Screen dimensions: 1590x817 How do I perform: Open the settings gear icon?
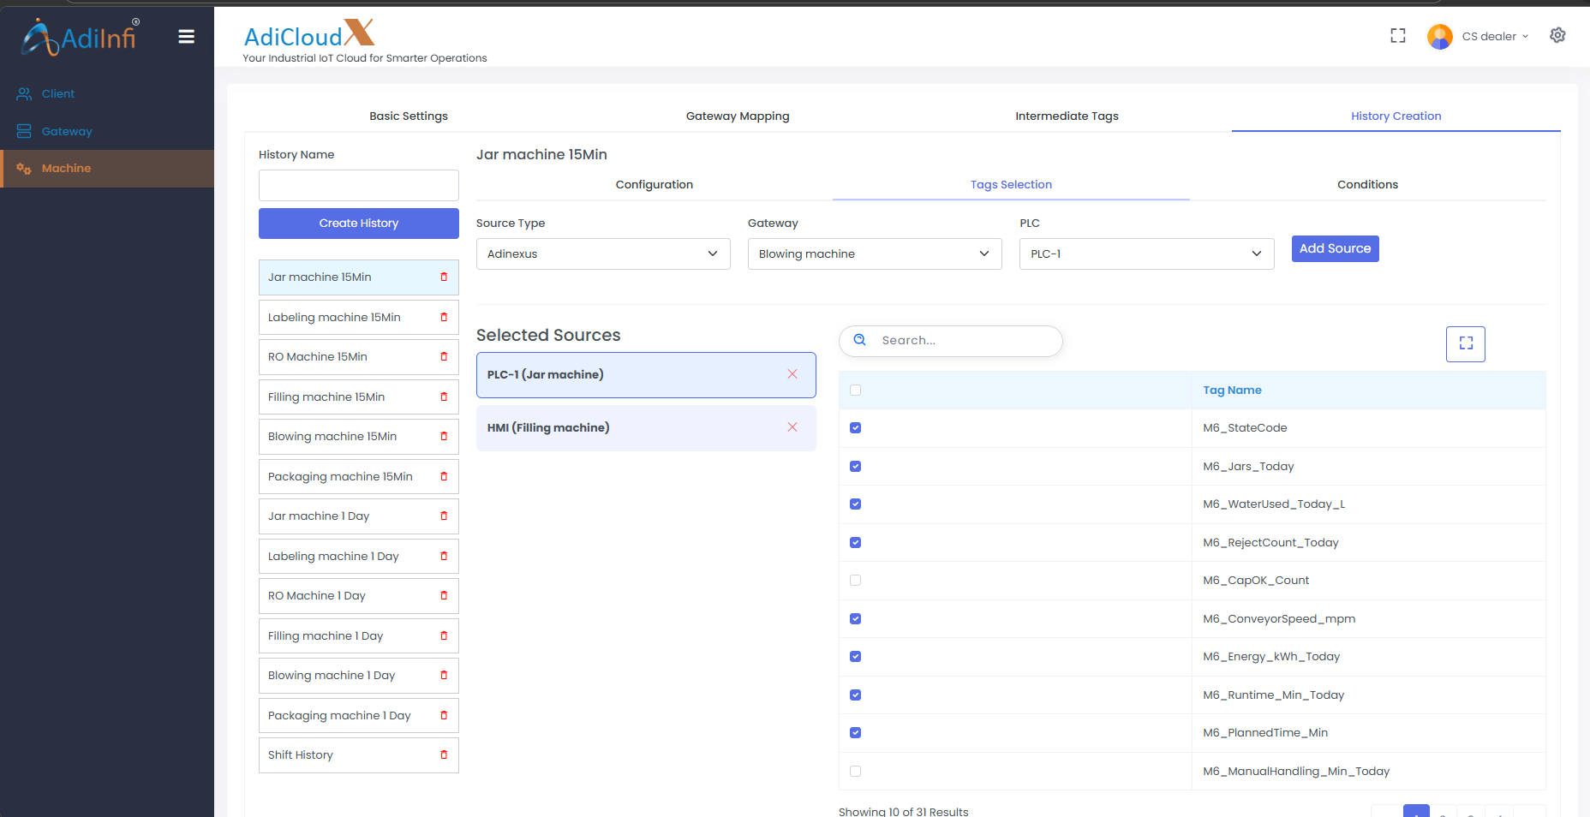(x=1557, y=35)
